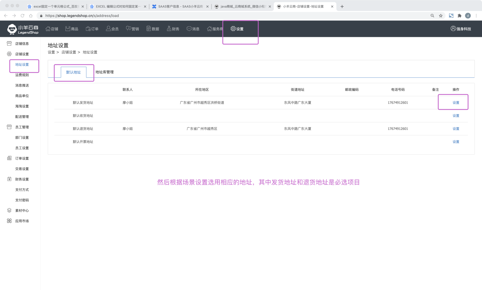
Task: Open 会员 member section in top bar
Action: pyautogui.click(x=112, y=29)
